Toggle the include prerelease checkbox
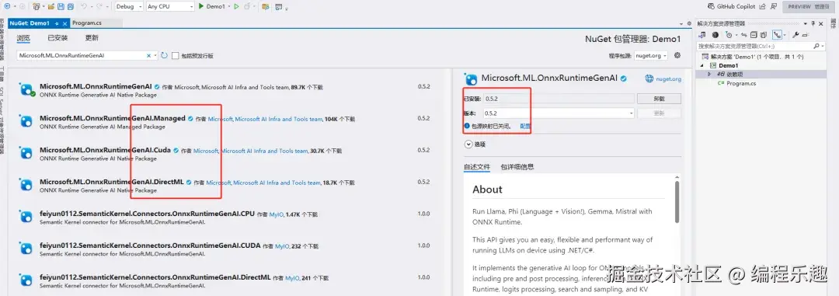 175,56
